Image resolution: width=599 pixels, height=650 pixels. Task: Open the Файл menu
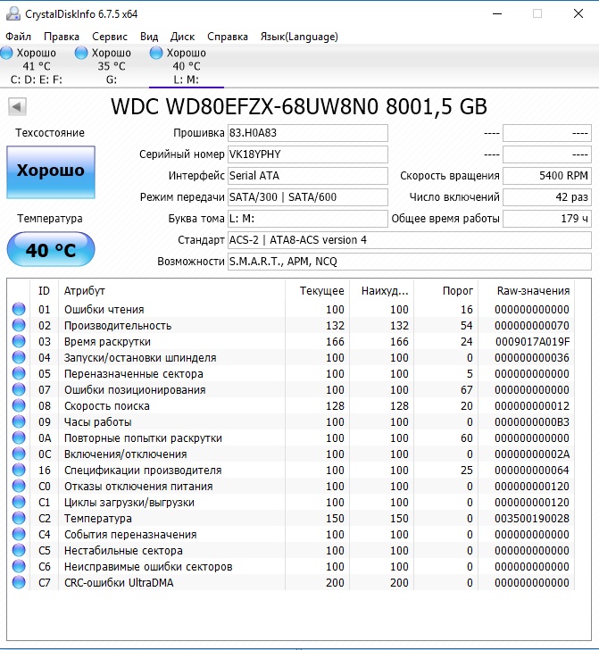point(18,37)
